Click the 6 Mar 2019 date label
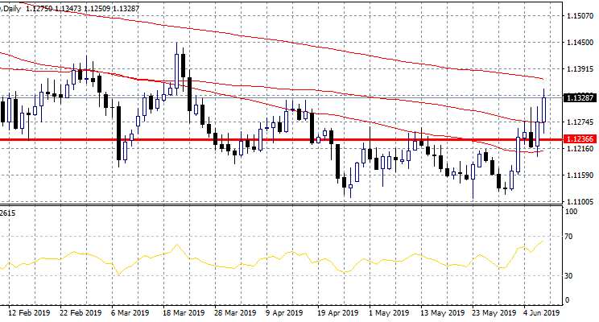 click(130, 313)
